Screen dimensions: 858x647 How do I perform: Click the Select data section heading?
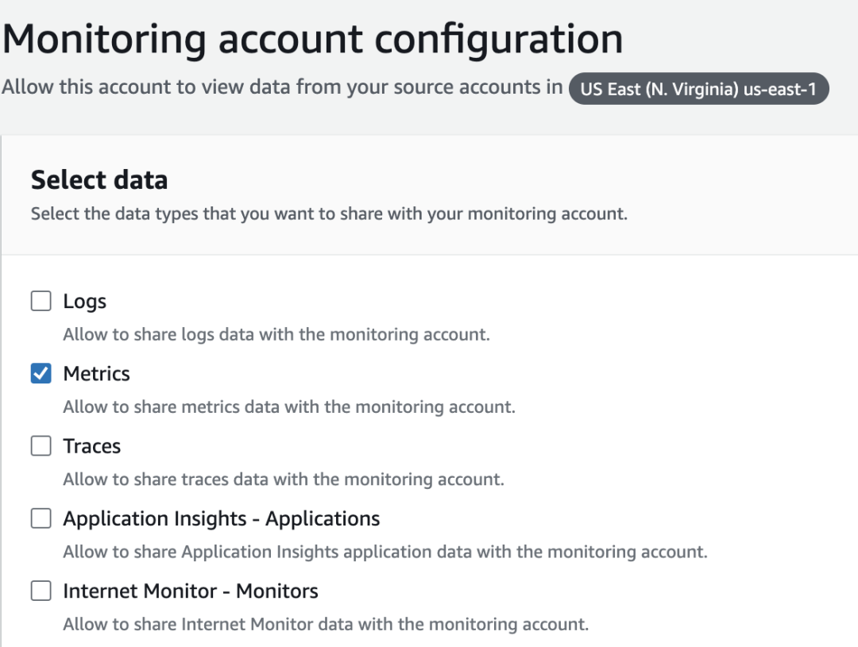(99, 180)
